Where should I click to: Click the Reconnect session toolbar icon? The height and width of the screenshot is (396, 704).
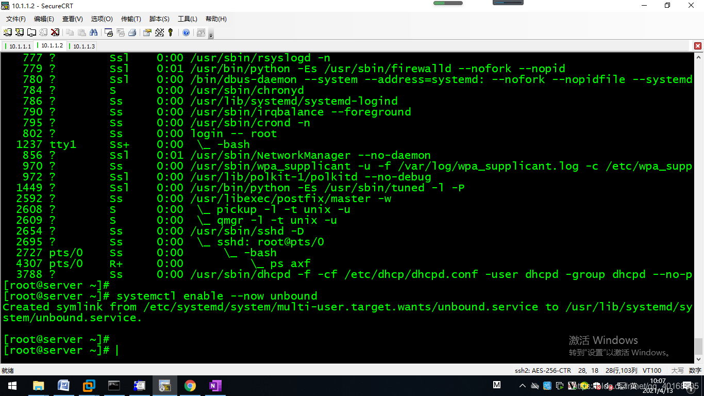click(x=43, y=32)
